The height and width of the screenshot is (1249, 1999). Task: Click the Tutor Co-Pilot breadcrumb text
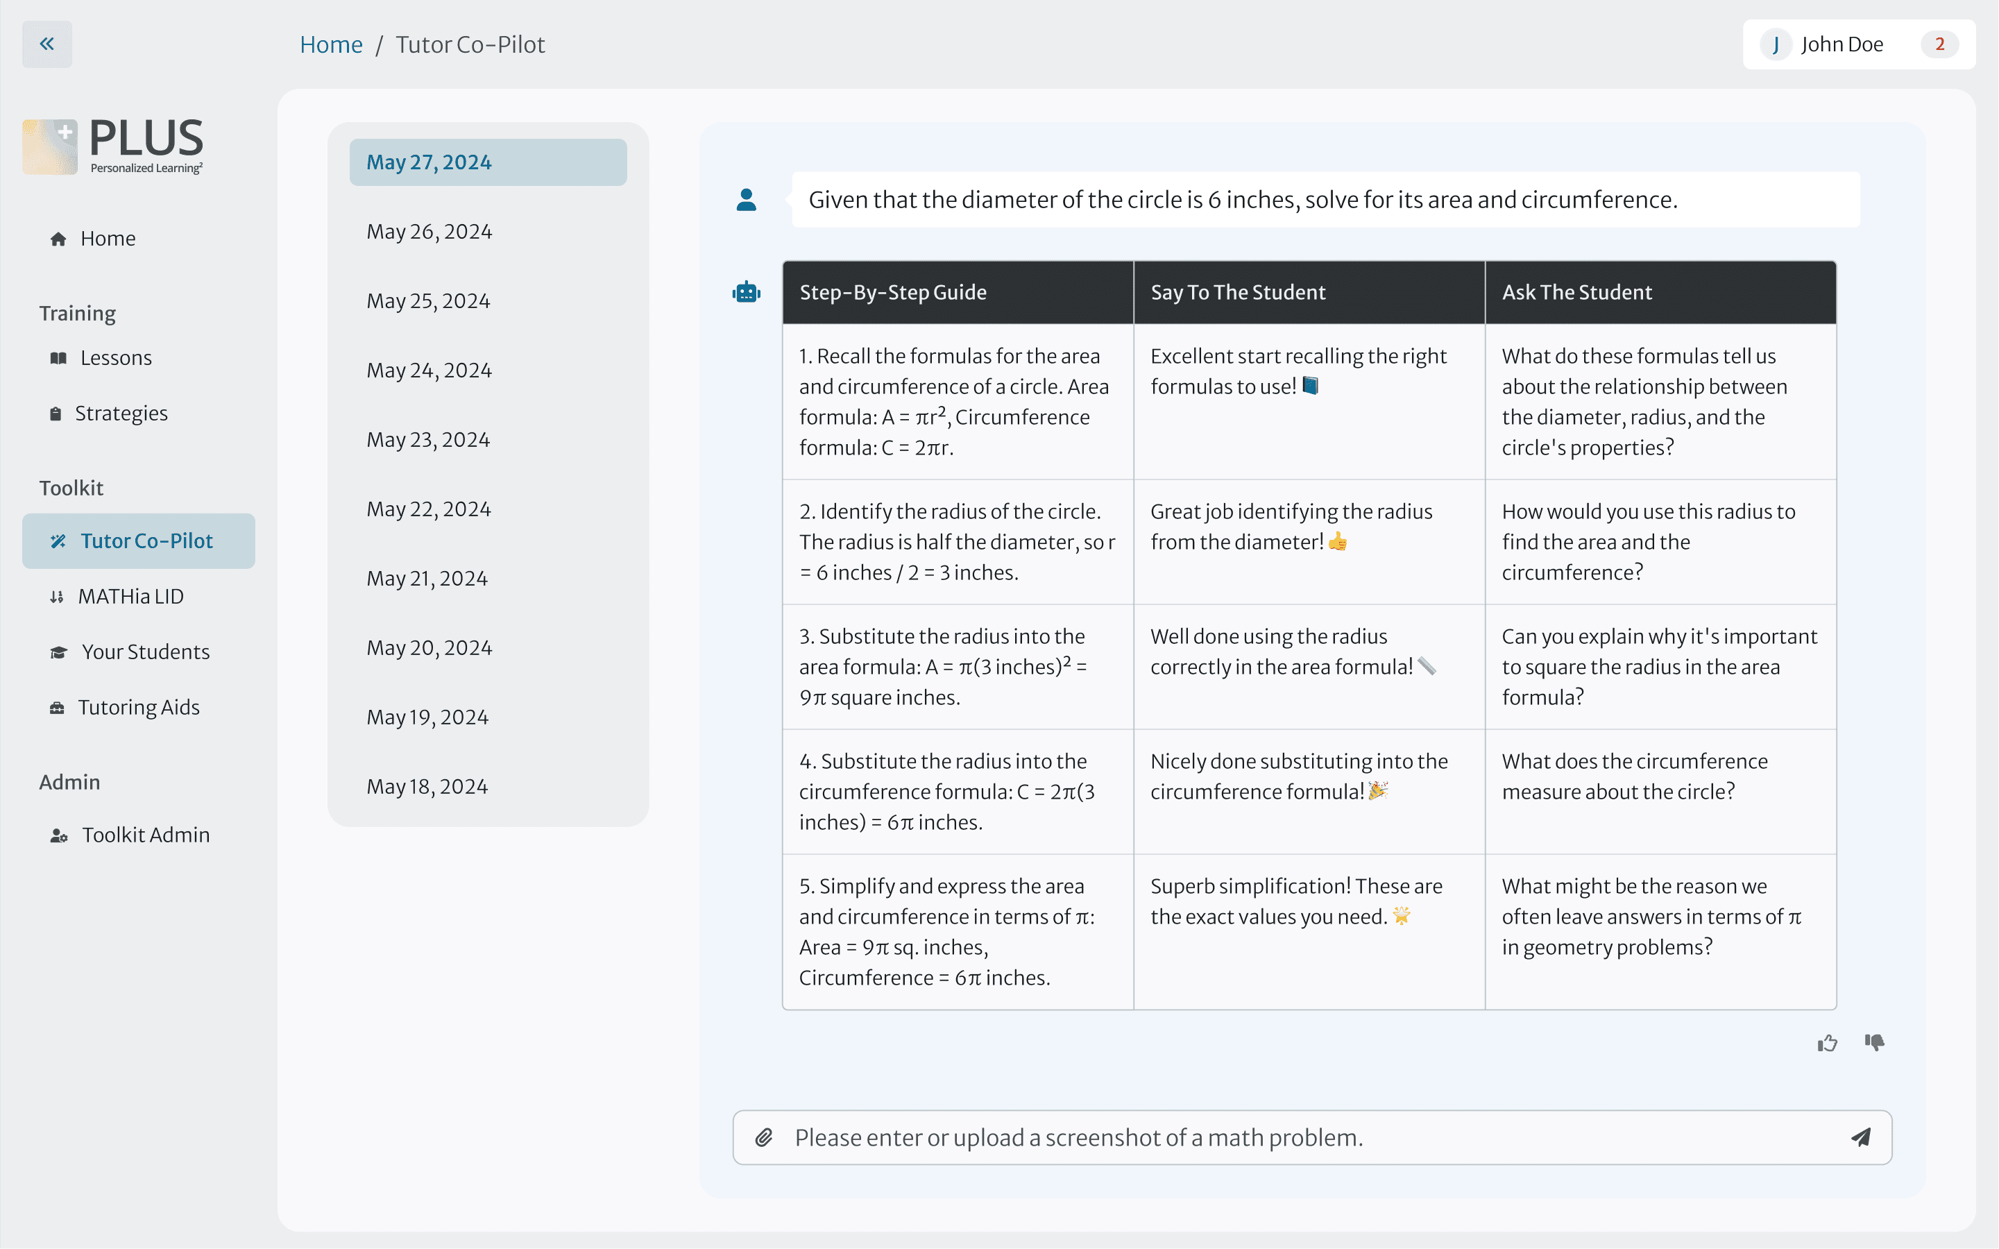click(x=470, y=44)
